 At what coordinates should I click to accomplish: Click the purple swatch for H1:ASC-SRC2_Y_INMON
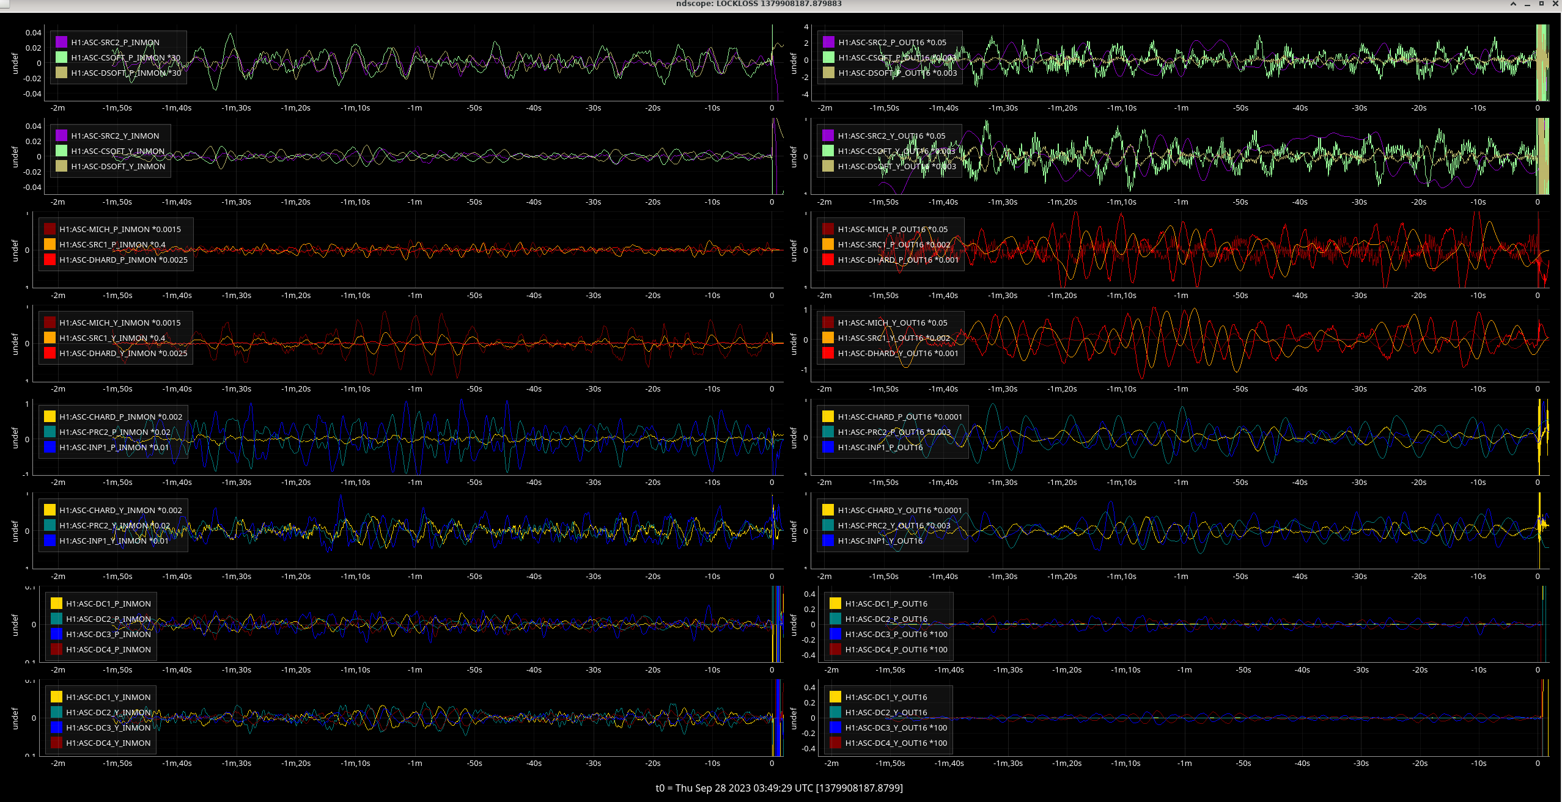click(x=61, y=136)
